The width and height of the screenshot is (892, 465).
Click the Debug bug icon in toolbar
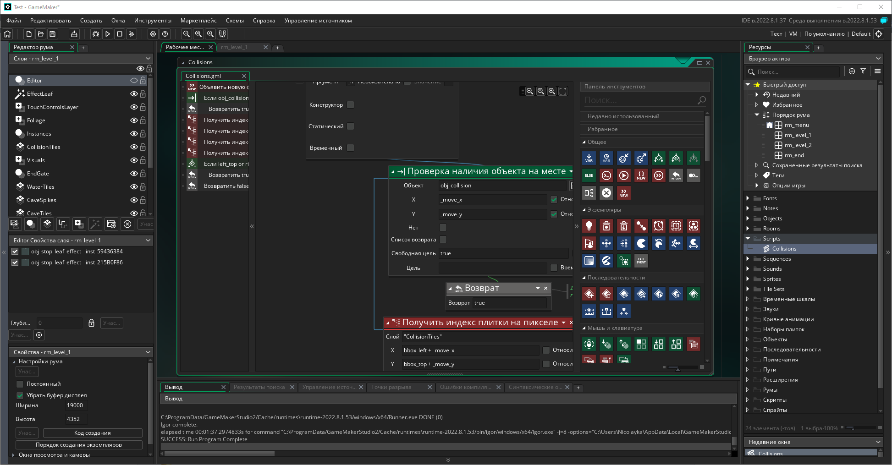coord(96,34)
